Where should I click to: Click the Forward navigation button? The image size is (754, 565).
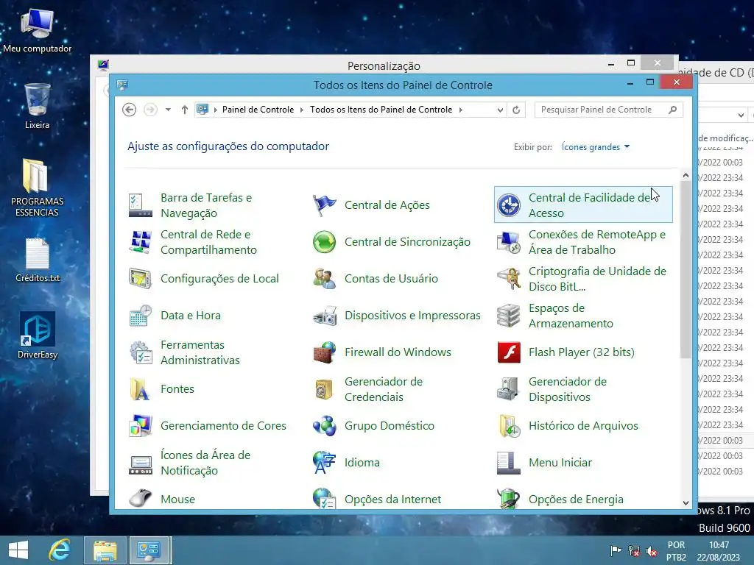150,110
